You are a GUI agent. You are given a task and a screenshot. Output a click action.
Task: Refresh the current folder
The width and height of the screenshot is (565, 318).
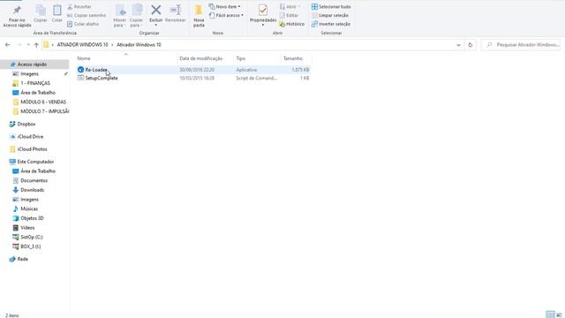(471, 45)
